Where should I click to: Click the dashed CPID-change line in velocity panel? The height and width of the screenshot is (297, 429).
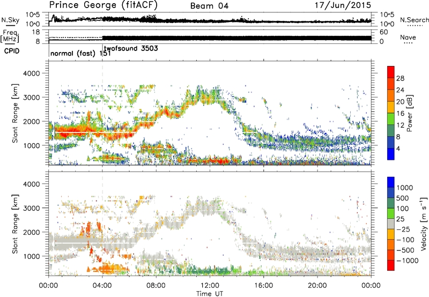point(102,224)
